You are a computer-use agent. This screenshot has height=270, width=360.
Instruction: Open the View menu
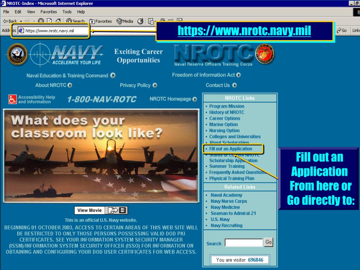click(31, 12)
